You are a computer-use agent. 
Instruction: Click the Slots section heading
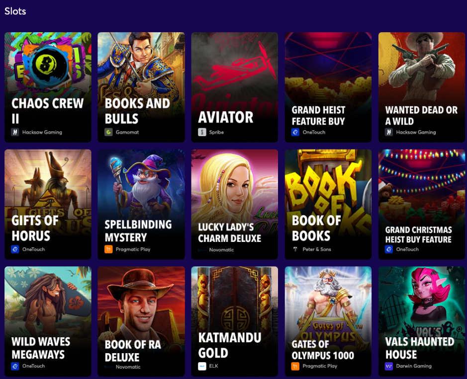pos(15,11)
